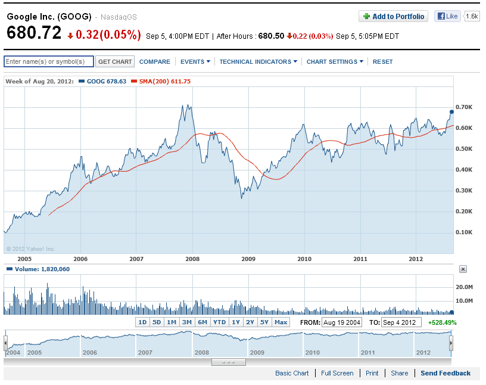Screen dimensions: 486x385
Task: Click the 1.6k like count bubble
Action: point(472,16)
